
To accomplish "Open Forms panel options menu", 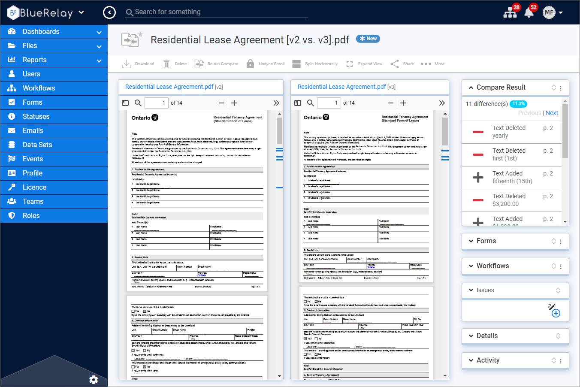I will [561, 242].
